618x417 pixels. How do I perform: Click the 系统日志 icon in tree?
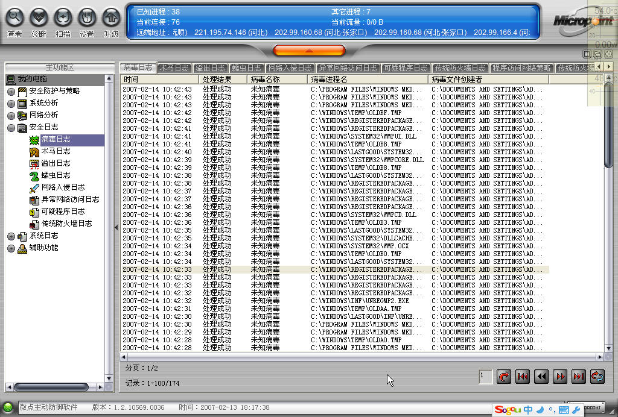pyautogui.click(x=22, y=236)
